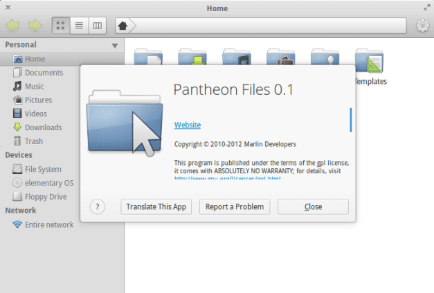Select Videos label in sidebar
434x293 pixels.
click(x=36, y=114)
